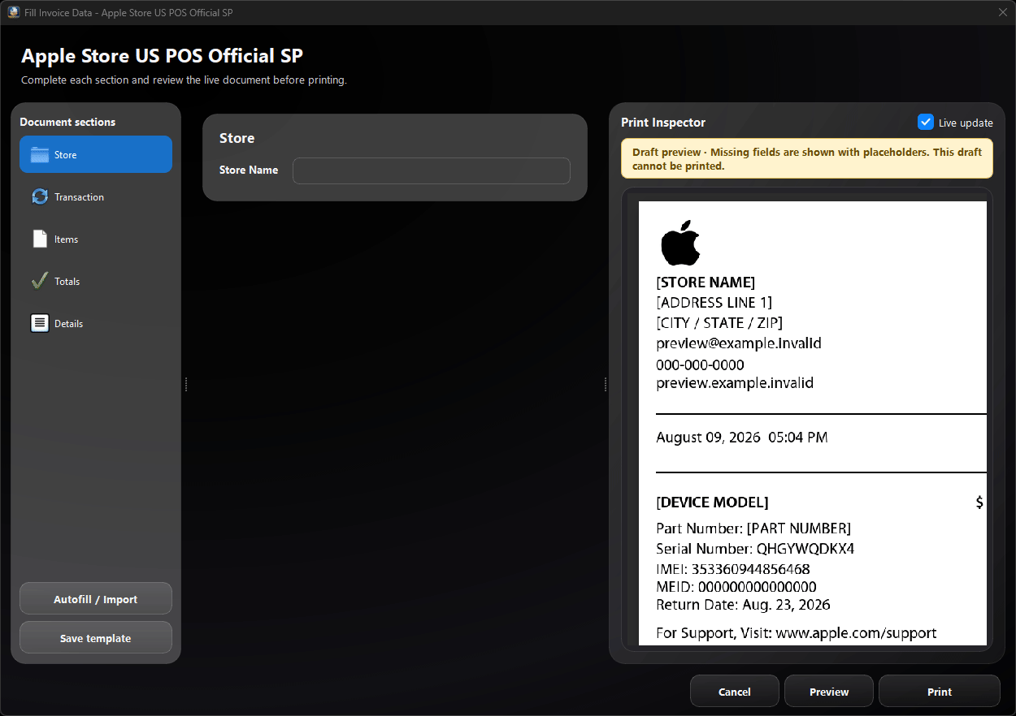
Task: Click the MEID 000000000000000 line
Action: tap(736, 587)
